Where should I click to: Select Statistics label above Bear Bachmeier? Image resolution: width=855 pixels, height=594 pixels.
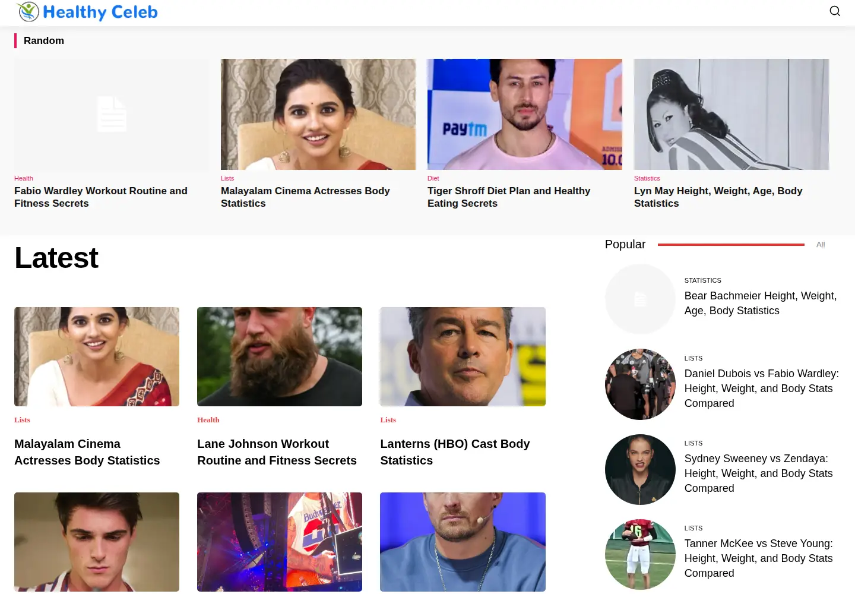coord(703,280)
